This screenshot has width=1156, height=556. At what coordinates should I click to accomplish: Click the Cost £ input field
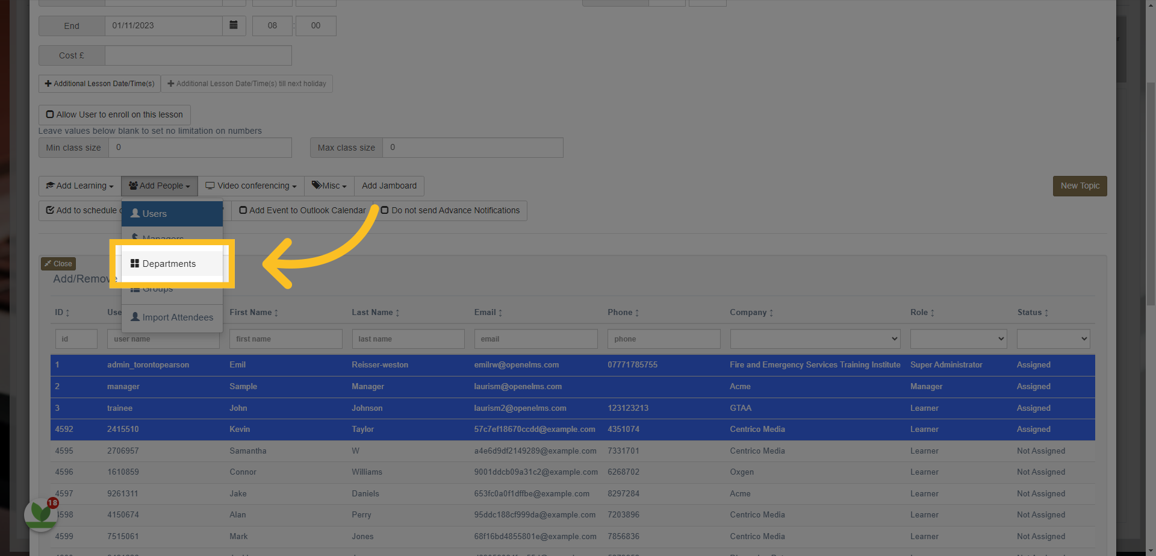click(198, 55)
